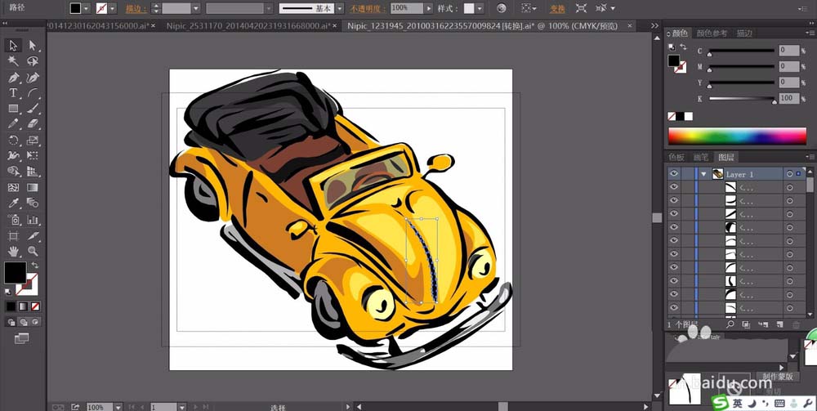Image resolution: width=817 pixels, height=411 pixels.
Task: Select the Eyedropper tool
Action: point(14,203)
